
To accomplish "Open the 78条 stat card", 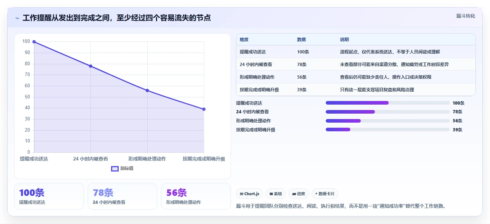I will 122,196.
